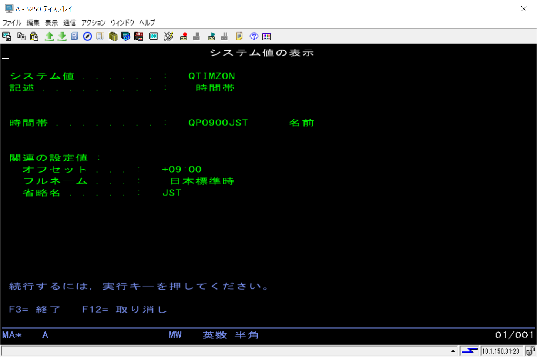Click the QTIMZON system value text
Viewport: 537px width, 357px height.
[x=212, y=76]
